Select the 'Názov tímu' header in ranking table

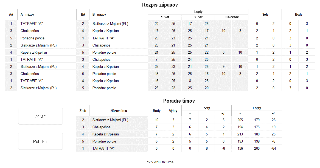119,111
